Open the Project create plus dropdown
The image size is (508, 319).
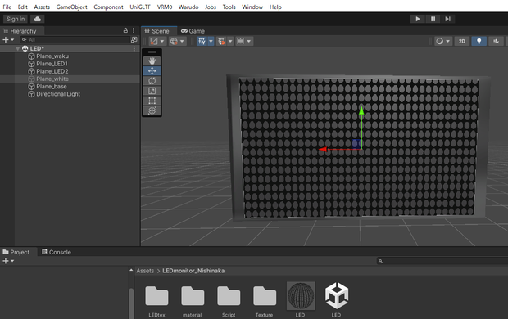click(8, 261)
